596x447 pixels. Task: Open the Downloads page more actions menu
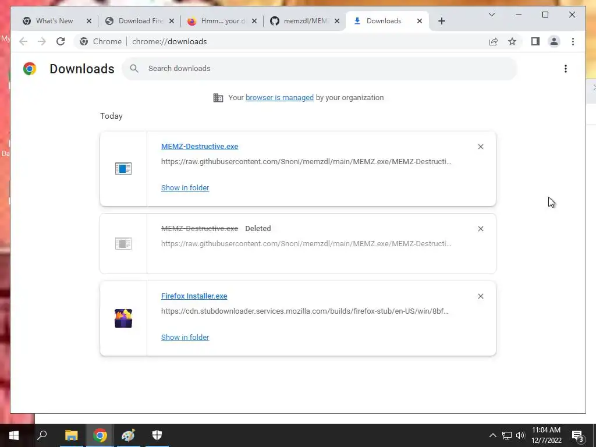pyautogui.click(x=566, y=69)
